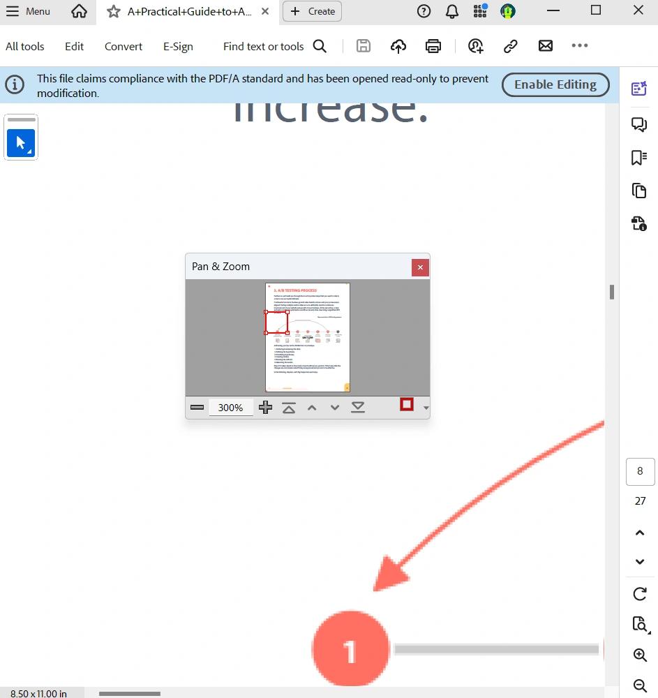Click the page number 8 field
Image resolution: width=658 pixels, height=698 pixels.
tap(640, 471)
